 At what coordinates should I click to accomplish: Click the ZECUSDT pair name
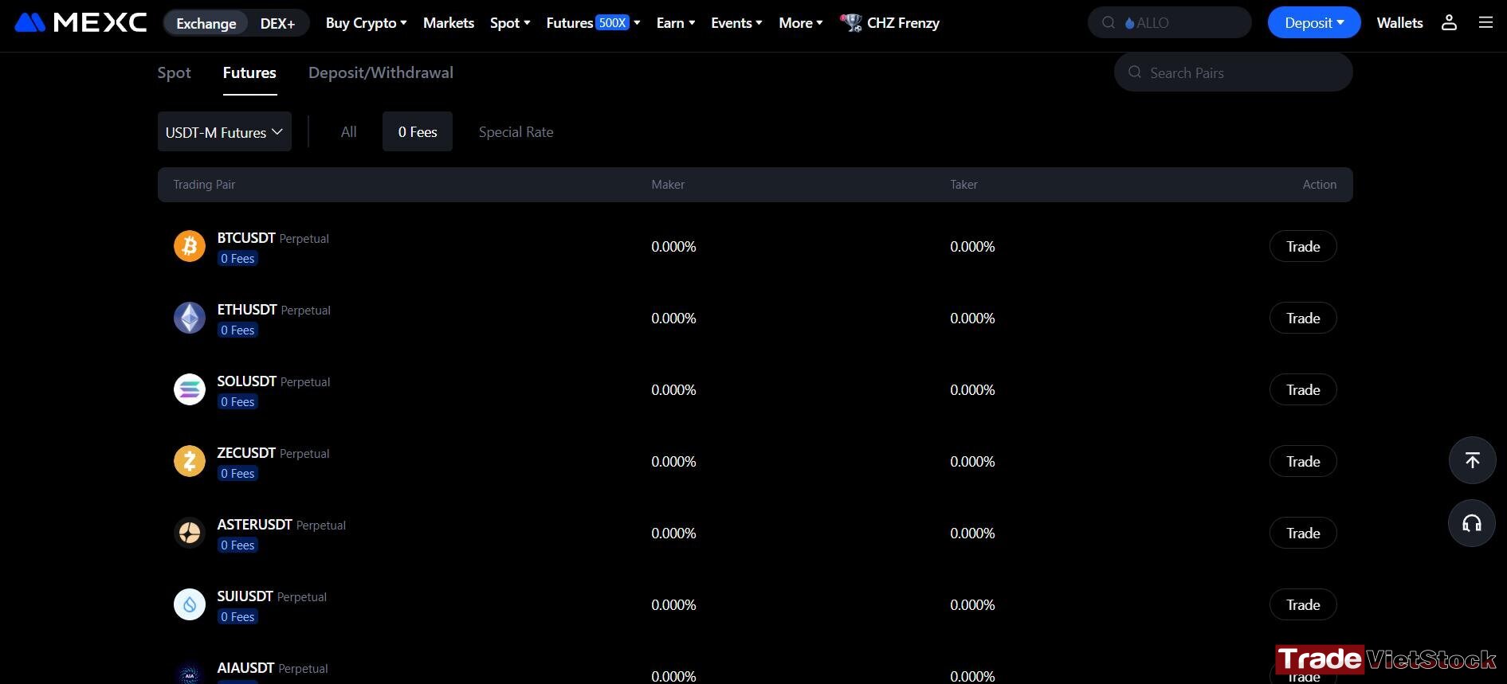click(246, 452)
